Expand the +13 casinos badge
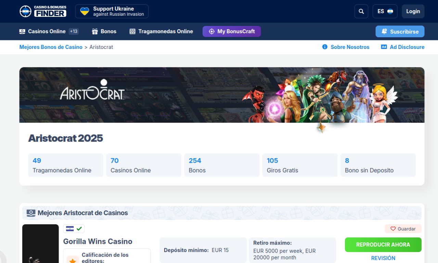 [74, 32]
